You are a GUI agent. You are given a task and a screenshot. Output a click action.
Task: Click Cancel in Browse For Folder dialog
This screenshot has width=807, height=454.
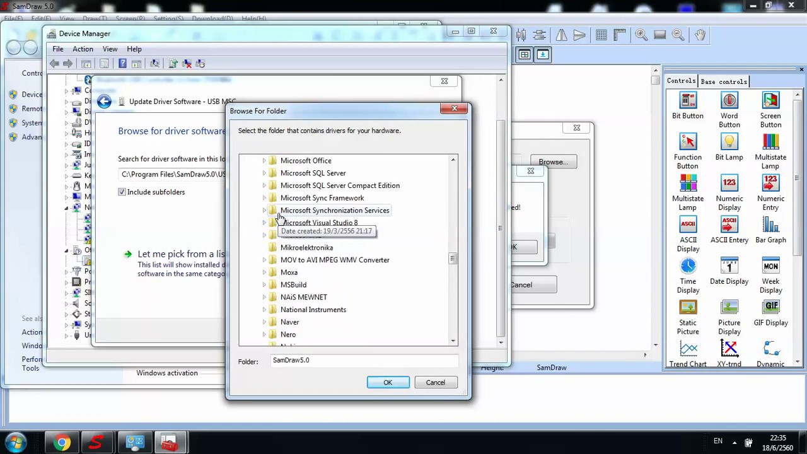pyautogui.click(x=435, y=383)
